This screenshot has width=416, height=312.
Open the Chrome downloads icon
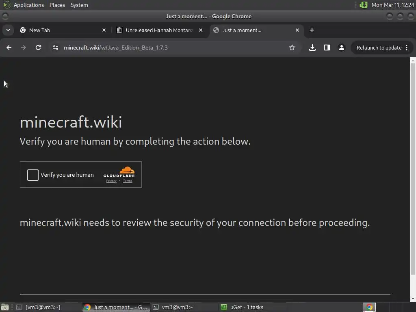312,48
